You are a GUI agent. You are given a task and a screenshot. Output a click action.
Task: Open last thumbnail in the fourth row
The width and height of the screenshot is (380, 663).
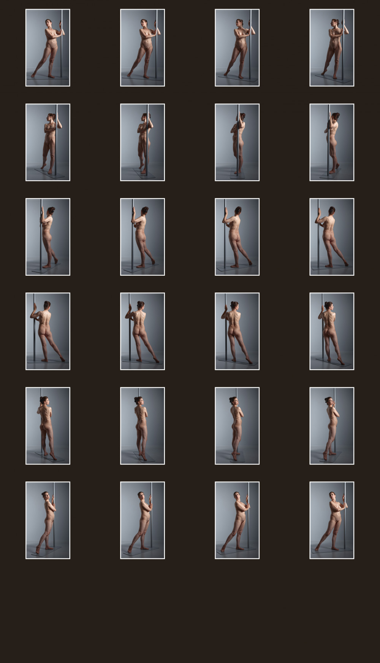tap(332, 331)
